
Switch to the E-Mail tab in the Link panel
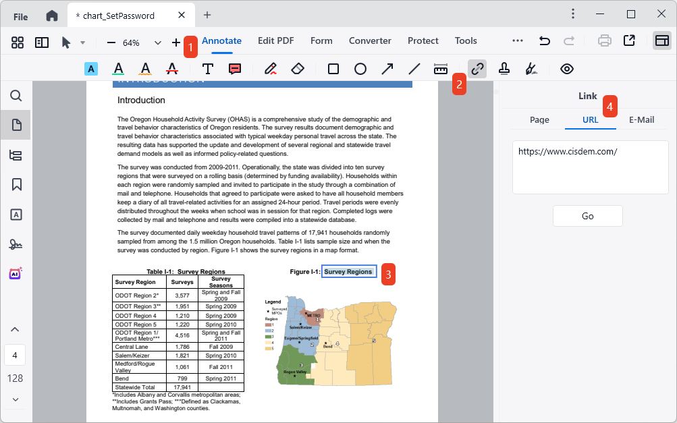[641, 119]
